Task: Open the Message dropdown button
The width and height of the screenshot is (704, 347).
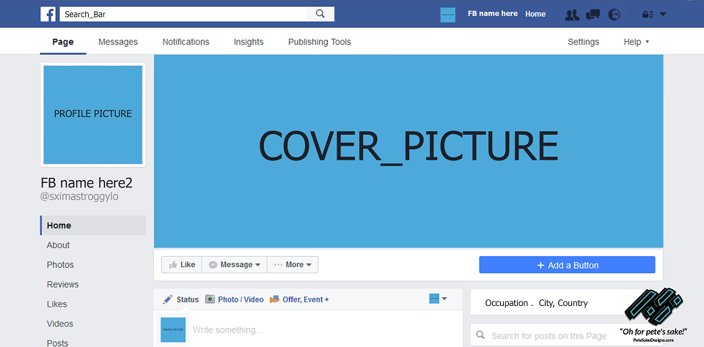Action: (235, 264)
